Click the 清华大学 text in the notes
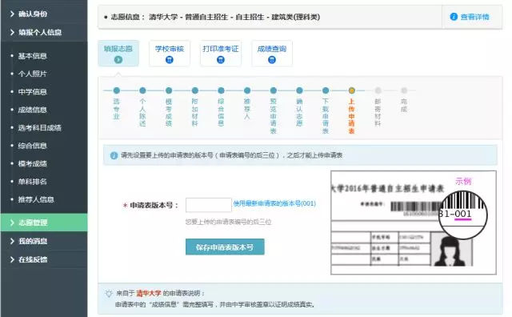 [149, 293]
